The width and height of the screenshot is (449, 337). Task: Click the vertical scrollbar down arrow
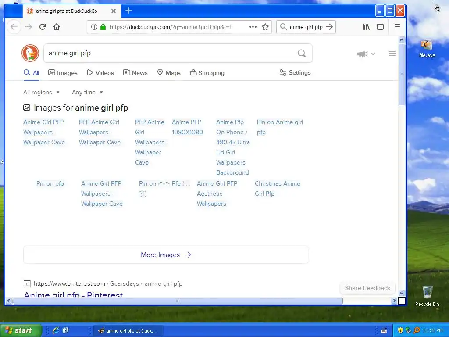click(402, 293)
